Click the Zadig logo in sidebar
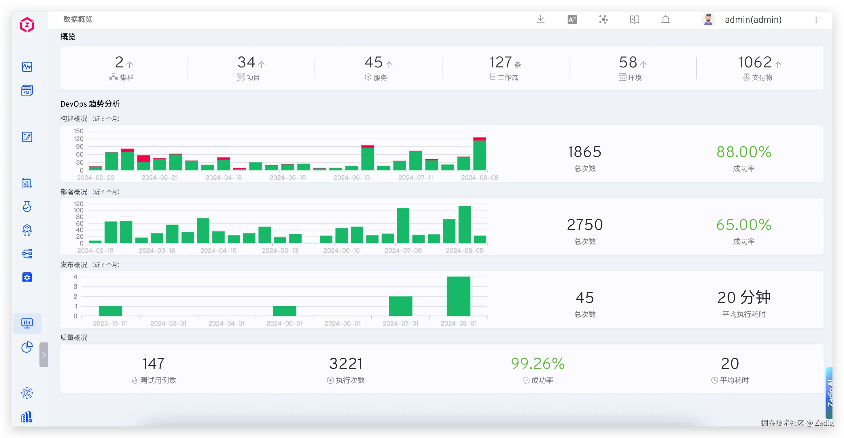Viewport: 844px width, 438px height. point(27,25)
